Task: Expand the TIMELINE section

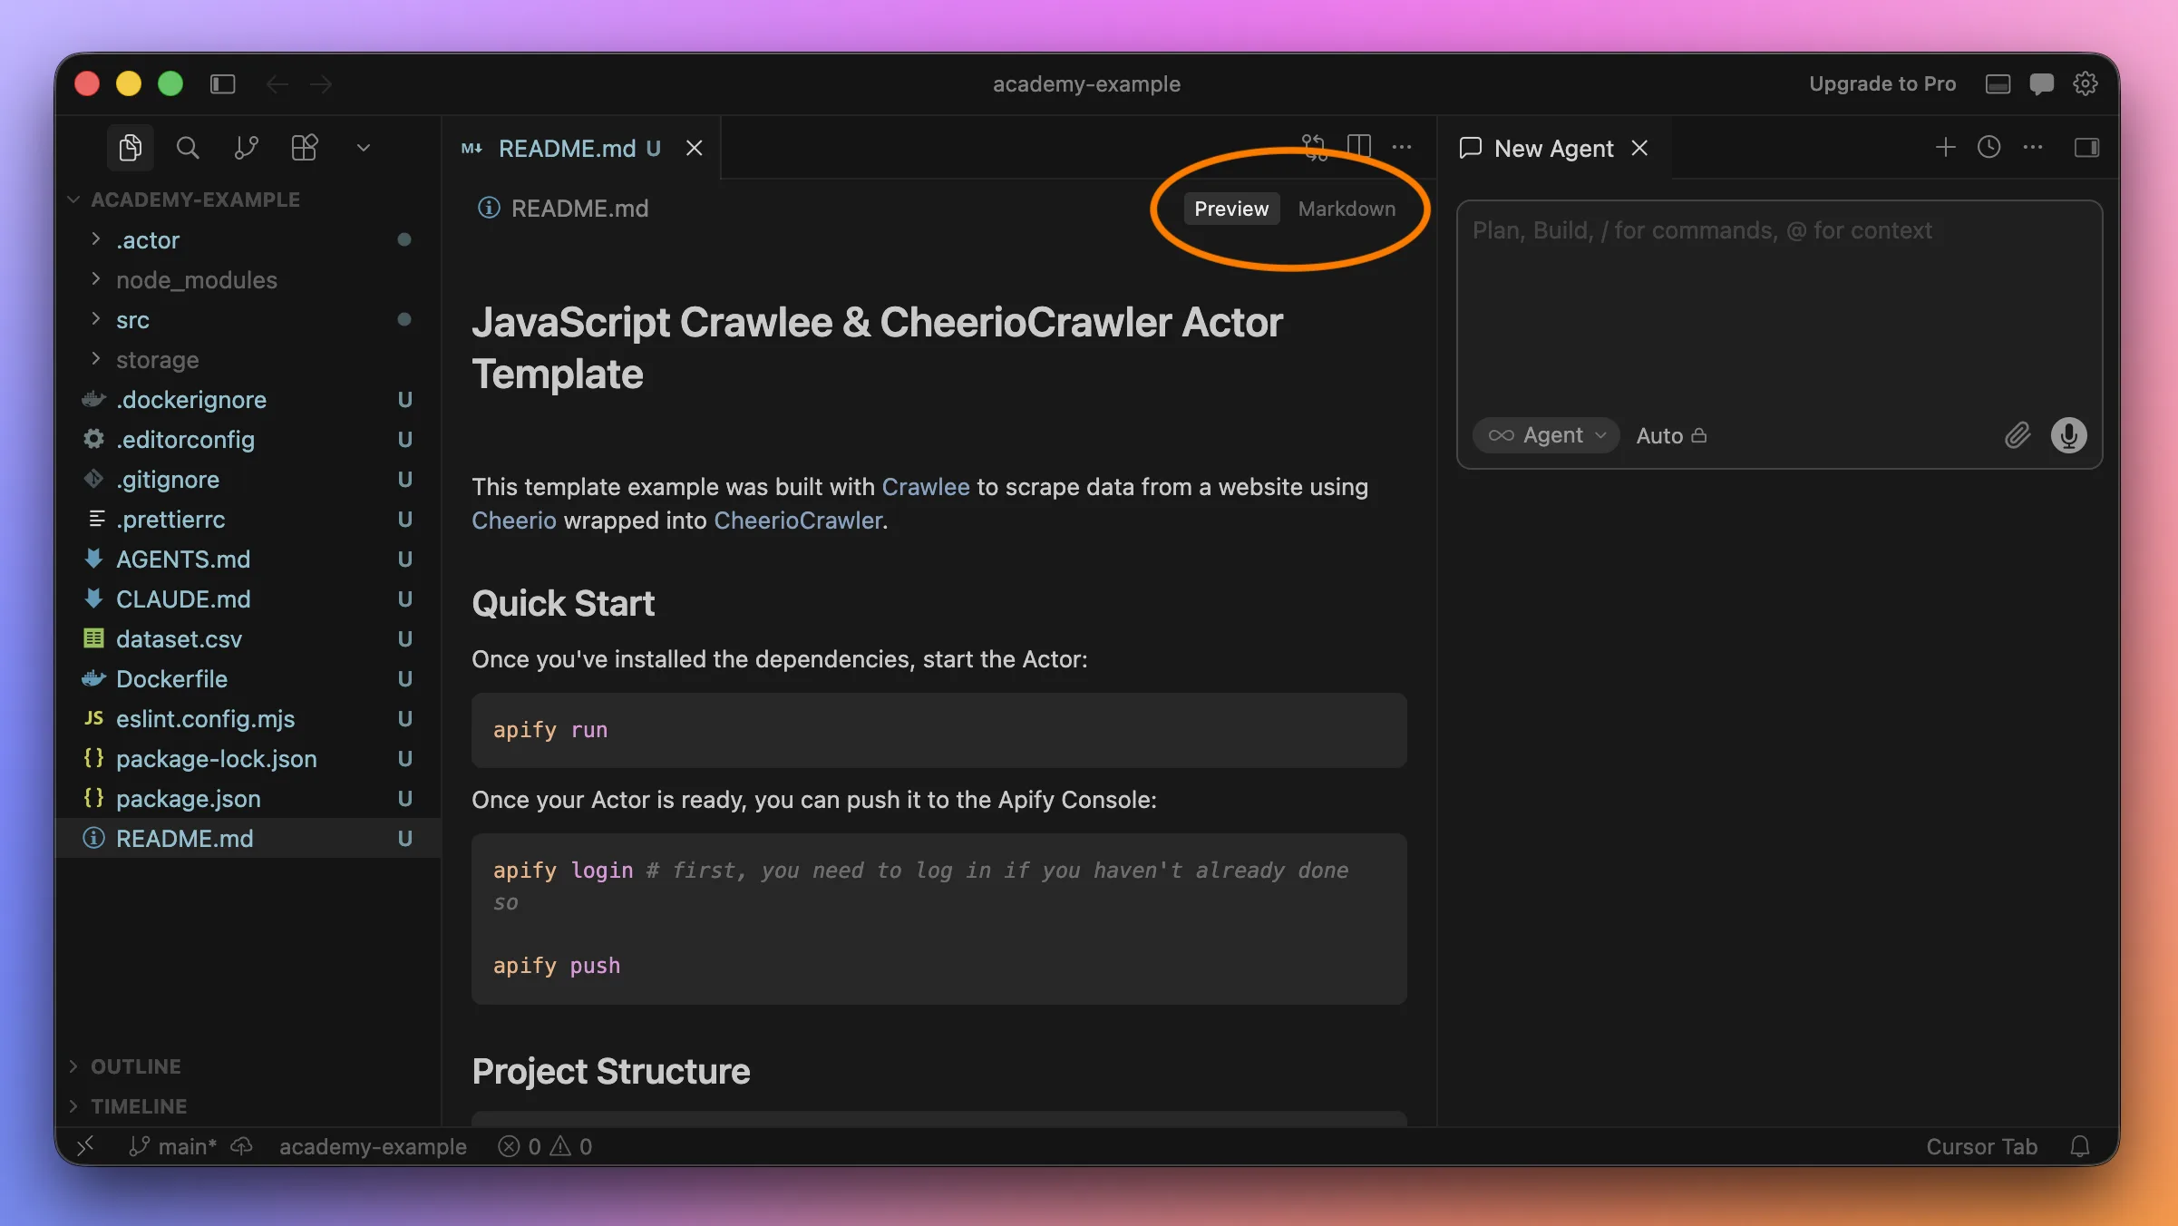Action: (x=247, y=1106)
